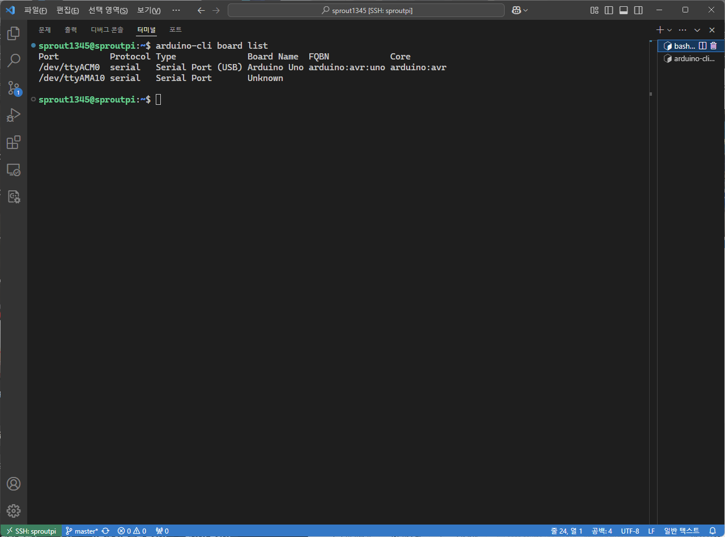
Task: Kill the bash terminal with trash icon
Action: (x=714, y=46)
